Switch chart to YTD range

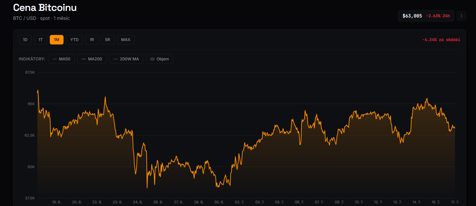(74, 40)
